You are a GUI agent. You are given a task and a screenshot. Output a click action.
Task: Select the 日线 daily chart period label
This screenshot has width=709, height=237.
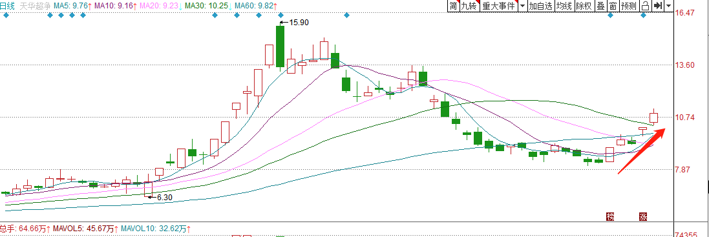point(7,6)
